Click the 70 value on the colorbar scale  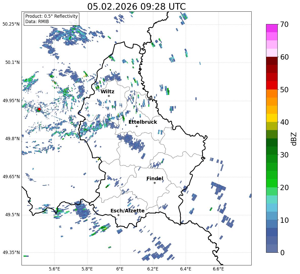(x=285, y=25)
